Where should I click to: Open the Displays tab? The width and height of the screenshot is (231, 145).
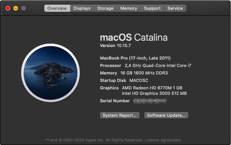pos(82,8)
